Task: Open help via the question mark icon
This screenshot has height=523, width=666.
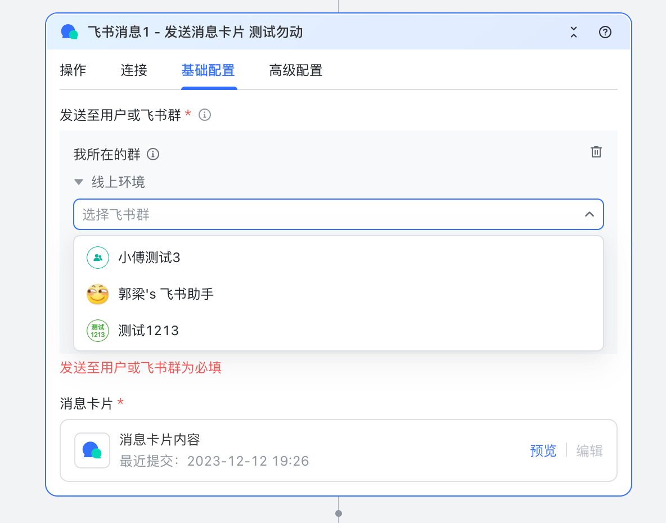Action: [605, 32]
